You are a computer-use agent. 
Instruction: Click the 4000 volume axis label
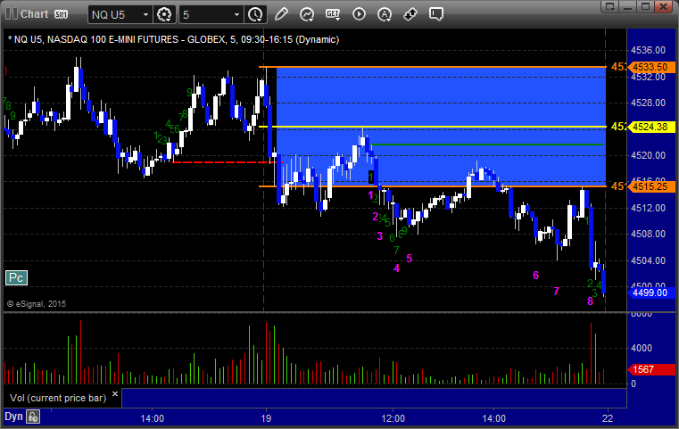(642, 348)
